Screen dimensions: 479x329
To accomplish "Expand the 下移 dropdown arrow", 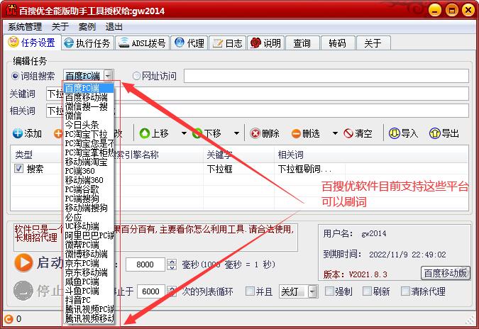I will (236, 133).
